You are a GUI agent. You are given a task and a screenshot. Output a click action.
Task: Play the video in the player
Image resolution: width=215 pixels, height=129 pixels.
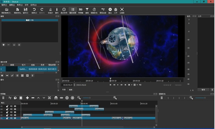[118, 85]
